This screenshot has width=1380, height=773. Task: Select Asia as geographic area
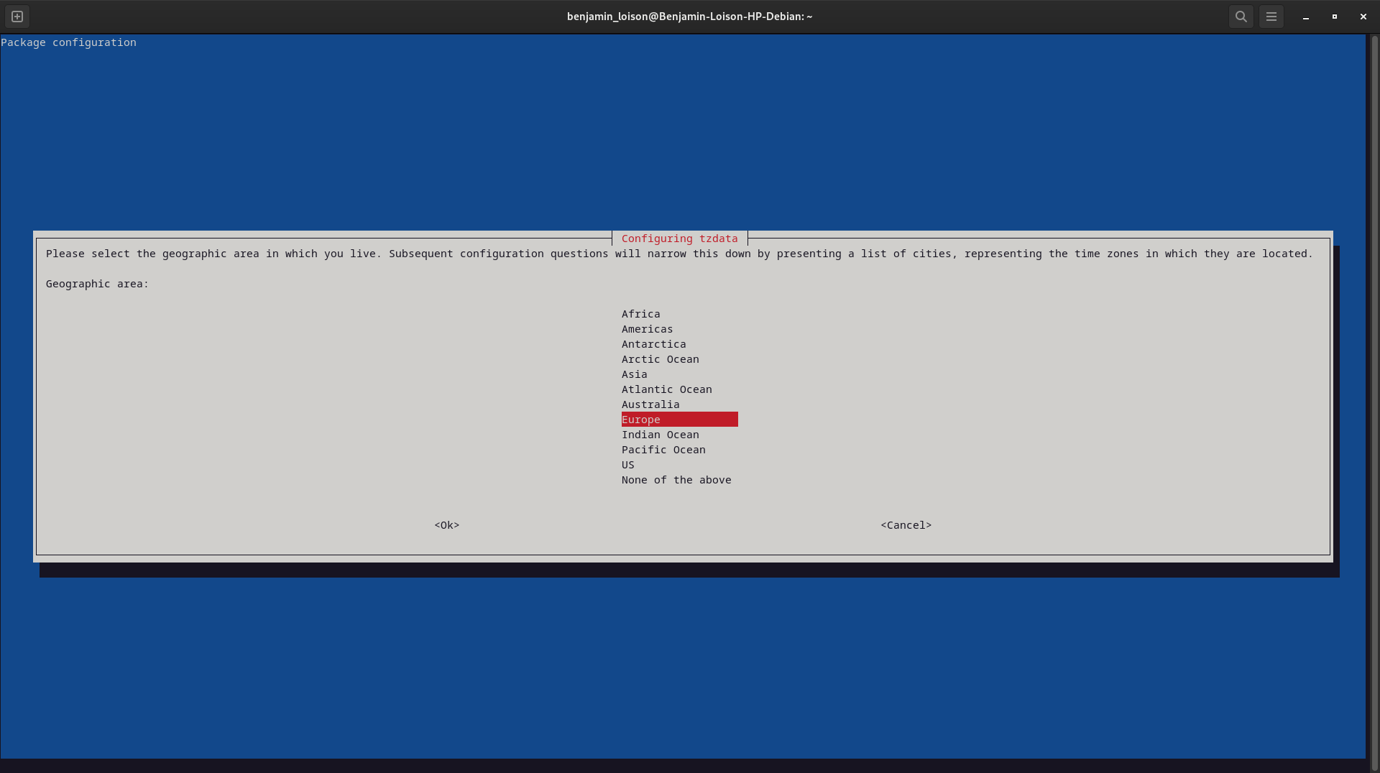(x=634, y=374)
